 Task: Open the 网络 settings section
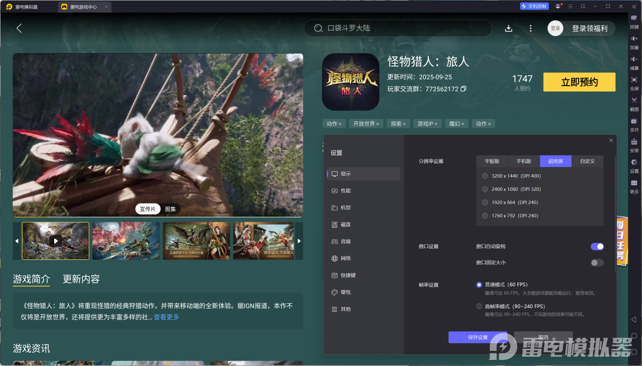tap(364, 258)
